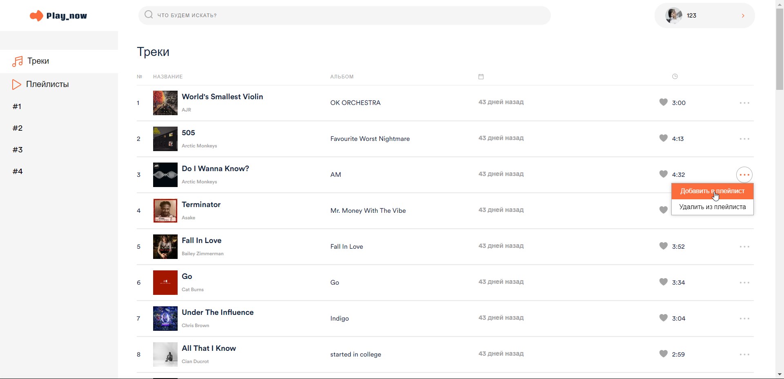
Task: Select Добавить в плейлист menu item
Action: (x=712, y=191)
